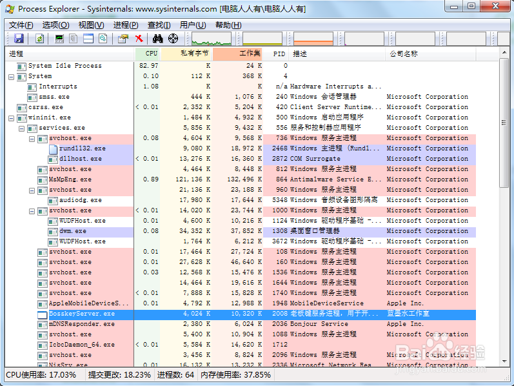
Task: Click the orange physical memory mini graph
Action: tap(313, 39)
